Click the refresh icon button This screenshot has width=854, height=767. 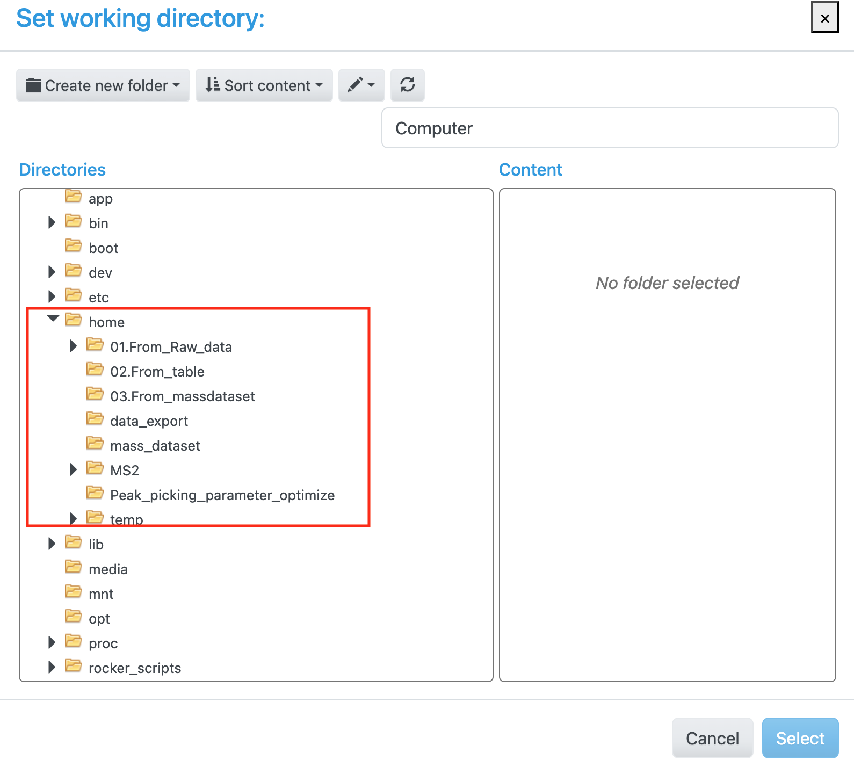pyautogui.click(x=407, y=85)
